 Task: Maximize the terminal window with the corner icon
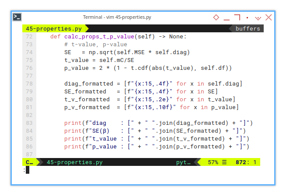pos(237,17)
